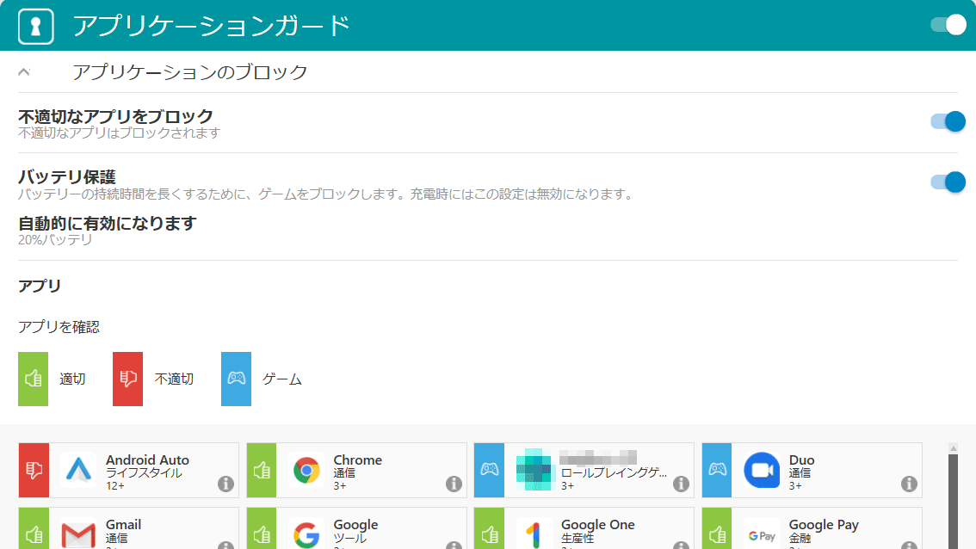Click the app list vertical scrollbar
The image size is (976, 549).
point(953,499)
